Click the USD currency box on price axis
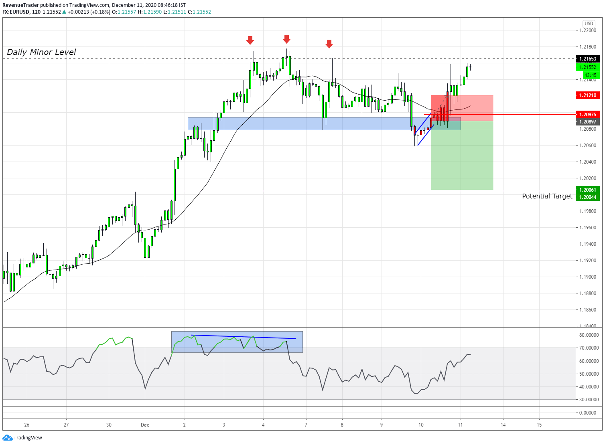 pyautogui.click(x=589, y=24)
